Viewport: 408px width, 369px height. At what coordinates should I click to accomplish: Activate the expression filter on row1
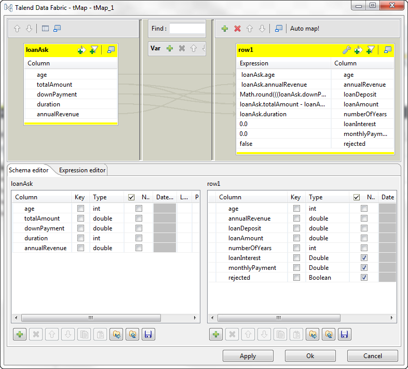point(371,50)
